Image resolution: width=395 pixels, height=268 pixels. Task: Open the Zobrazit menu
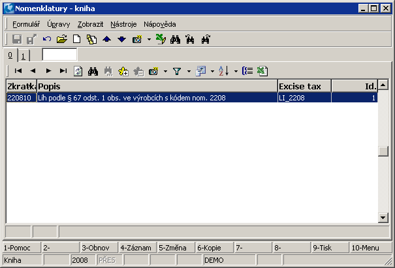tap(90, 24)
